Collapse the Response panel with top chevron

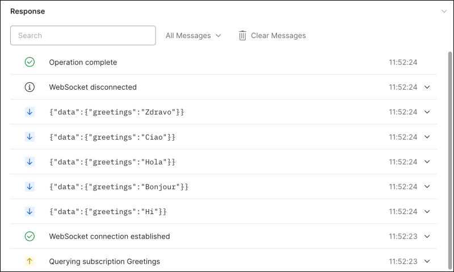click(444, 11)
